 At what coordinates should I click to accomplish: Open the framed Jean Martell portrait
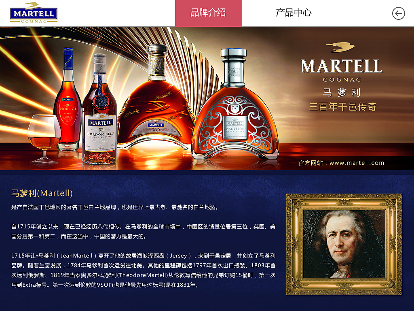click(344, 244)
